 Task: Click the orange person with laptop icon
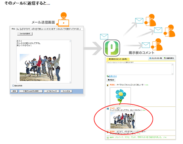point(63,19)
